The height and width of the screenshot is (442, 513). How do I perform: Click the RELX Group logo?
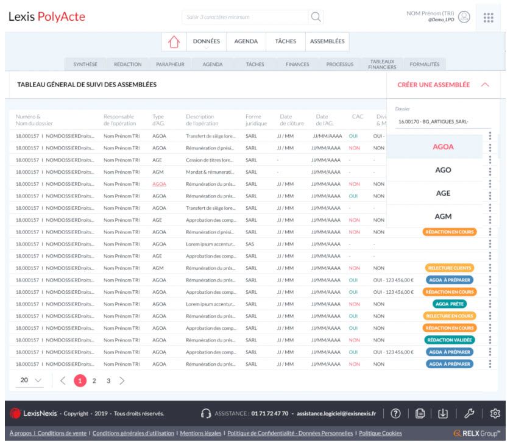(476, 433)
